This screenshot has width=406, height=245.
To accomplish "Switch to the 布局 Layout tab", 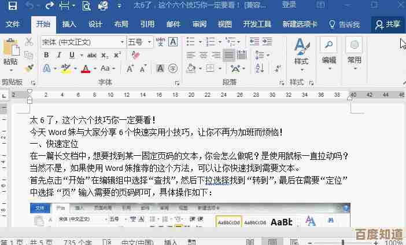I will [121, 24].
